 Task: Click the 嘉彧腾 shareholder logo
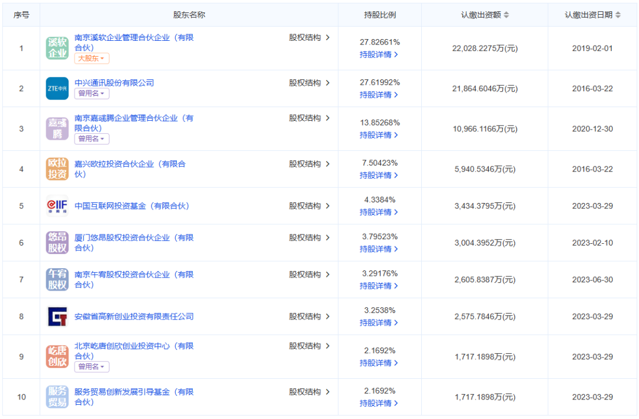coord(57,129)
